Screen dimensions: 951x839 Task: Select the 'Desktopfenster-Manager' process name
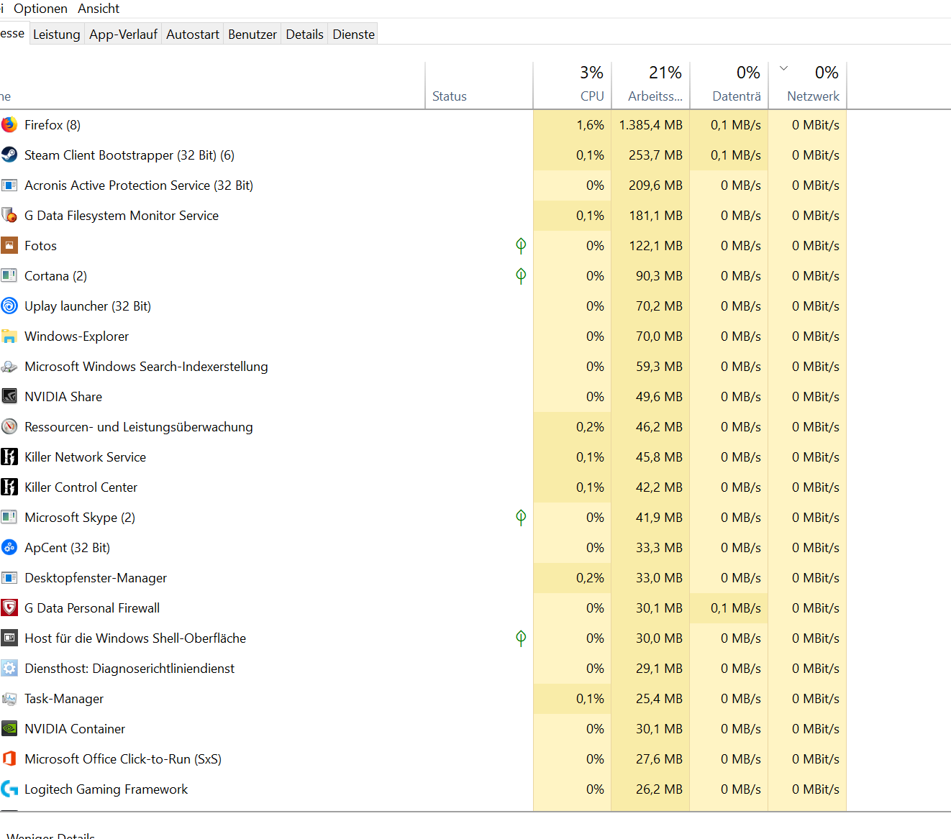(96, 578)
